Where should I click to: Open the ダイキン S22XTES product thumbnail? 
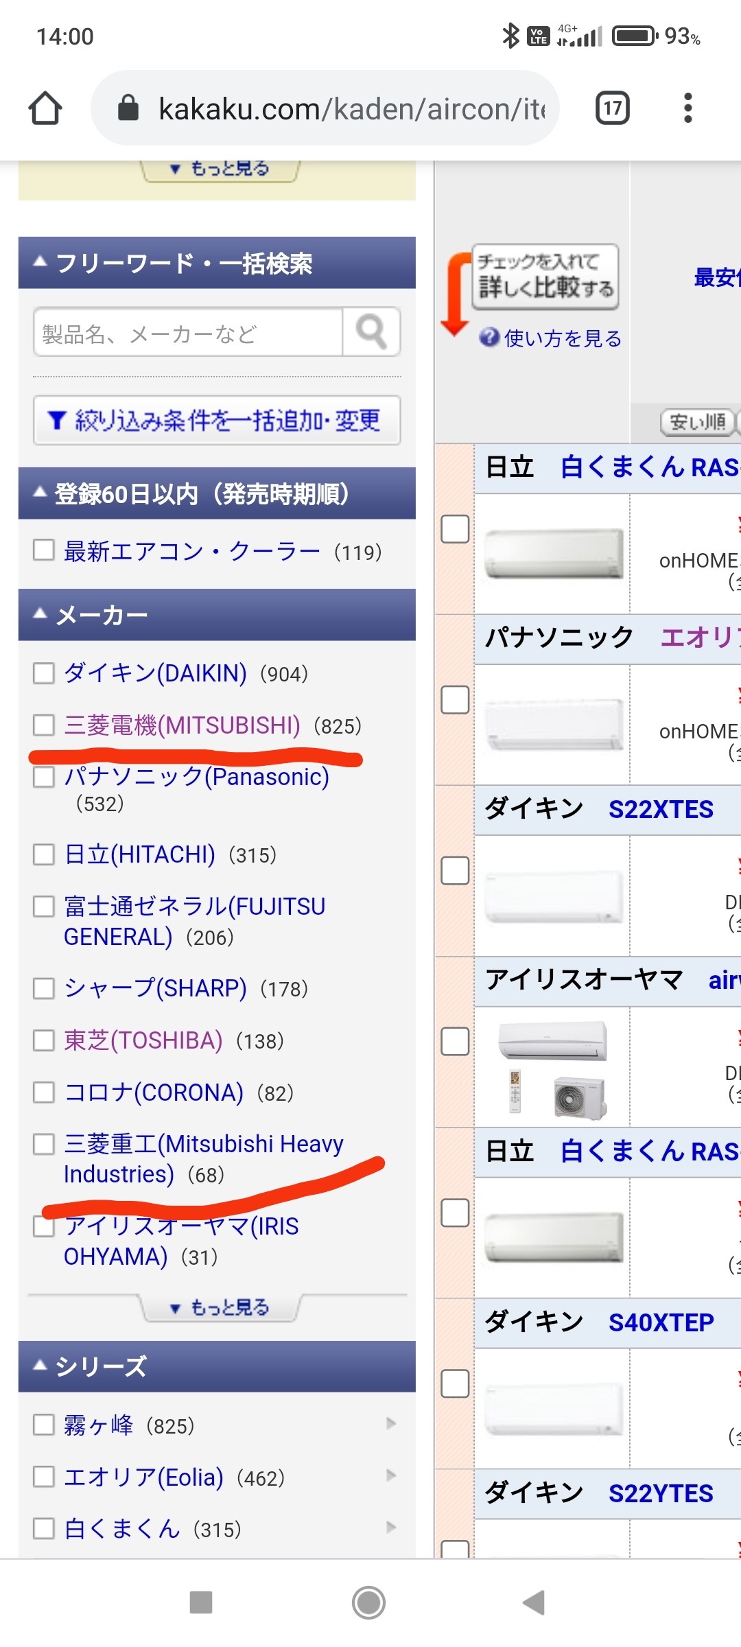pos(553,897)
